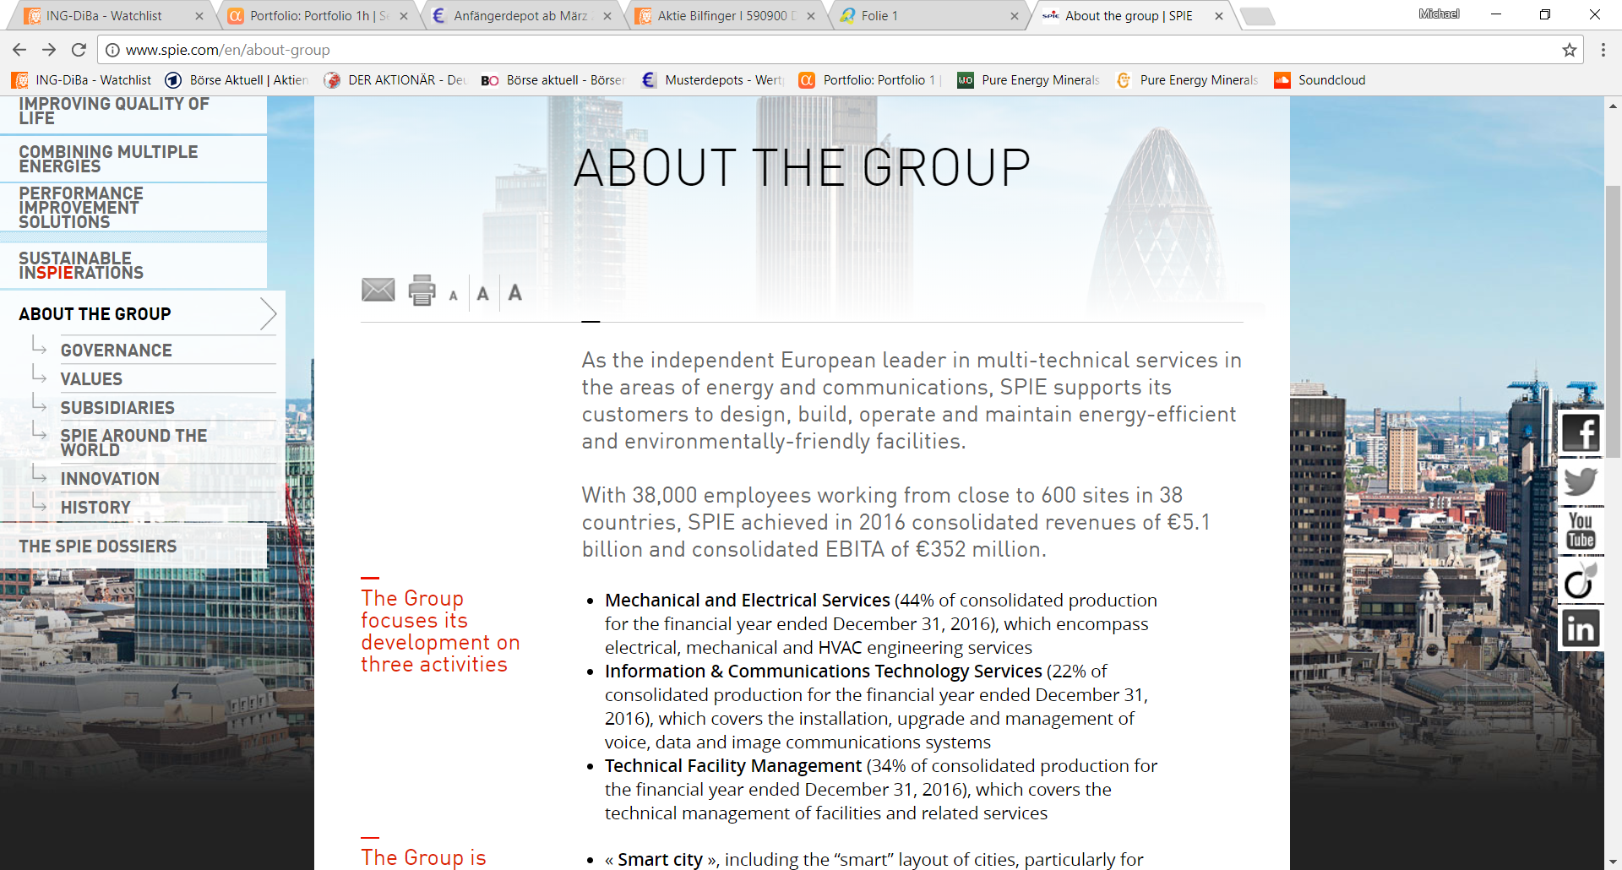Image resolution: width=1622 pixels, height=870 pixels.
Task: Go to Governance subpage
Action: coord(116,351)
